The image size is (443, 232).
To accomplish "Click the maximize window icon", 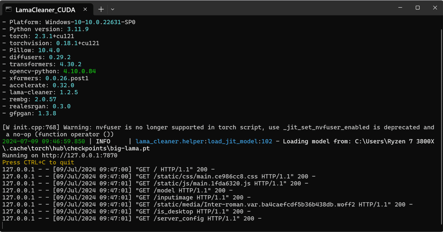I will [417, 8].
